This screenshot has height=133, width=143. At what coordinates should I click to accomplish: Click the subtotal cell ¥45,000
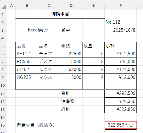point(120,62)
